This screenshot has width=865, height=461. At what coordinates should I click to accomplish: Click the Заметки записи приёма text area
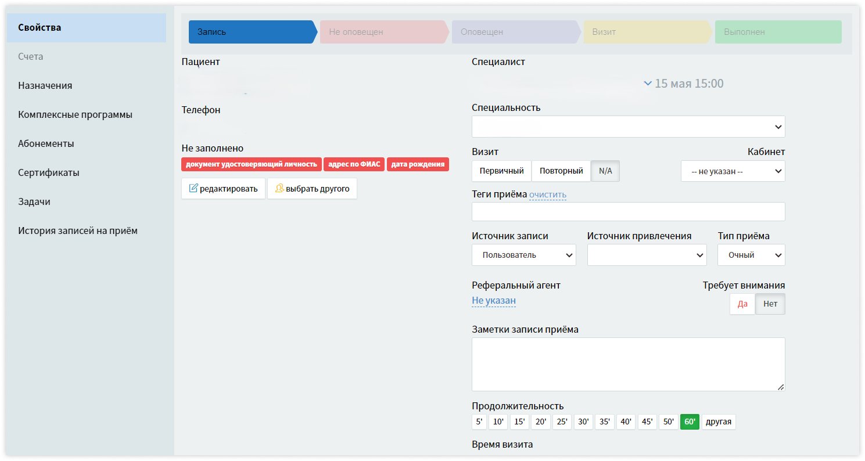pyautogui.click(x=628, y=364)
